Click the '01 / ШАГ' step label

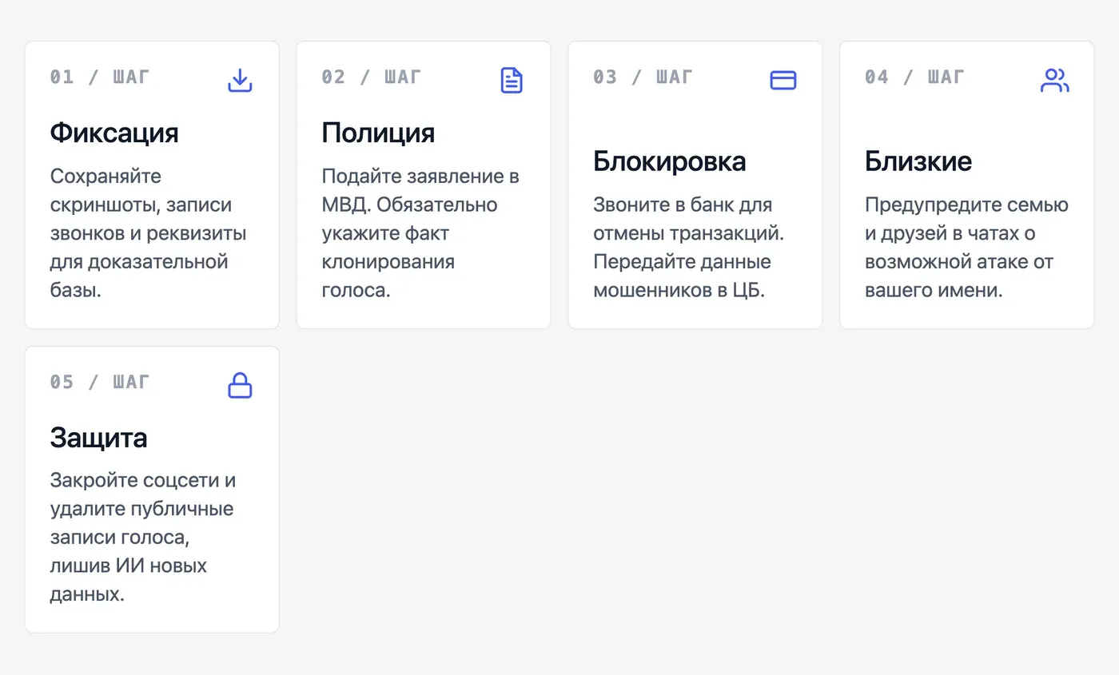pyautogui.click(x=100, y=77)
